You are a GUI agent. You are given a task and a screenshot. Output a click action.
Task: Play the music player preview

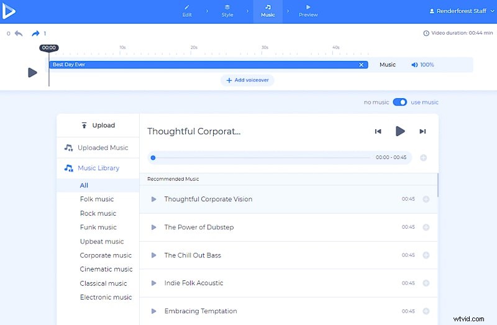tap(400, 131)
